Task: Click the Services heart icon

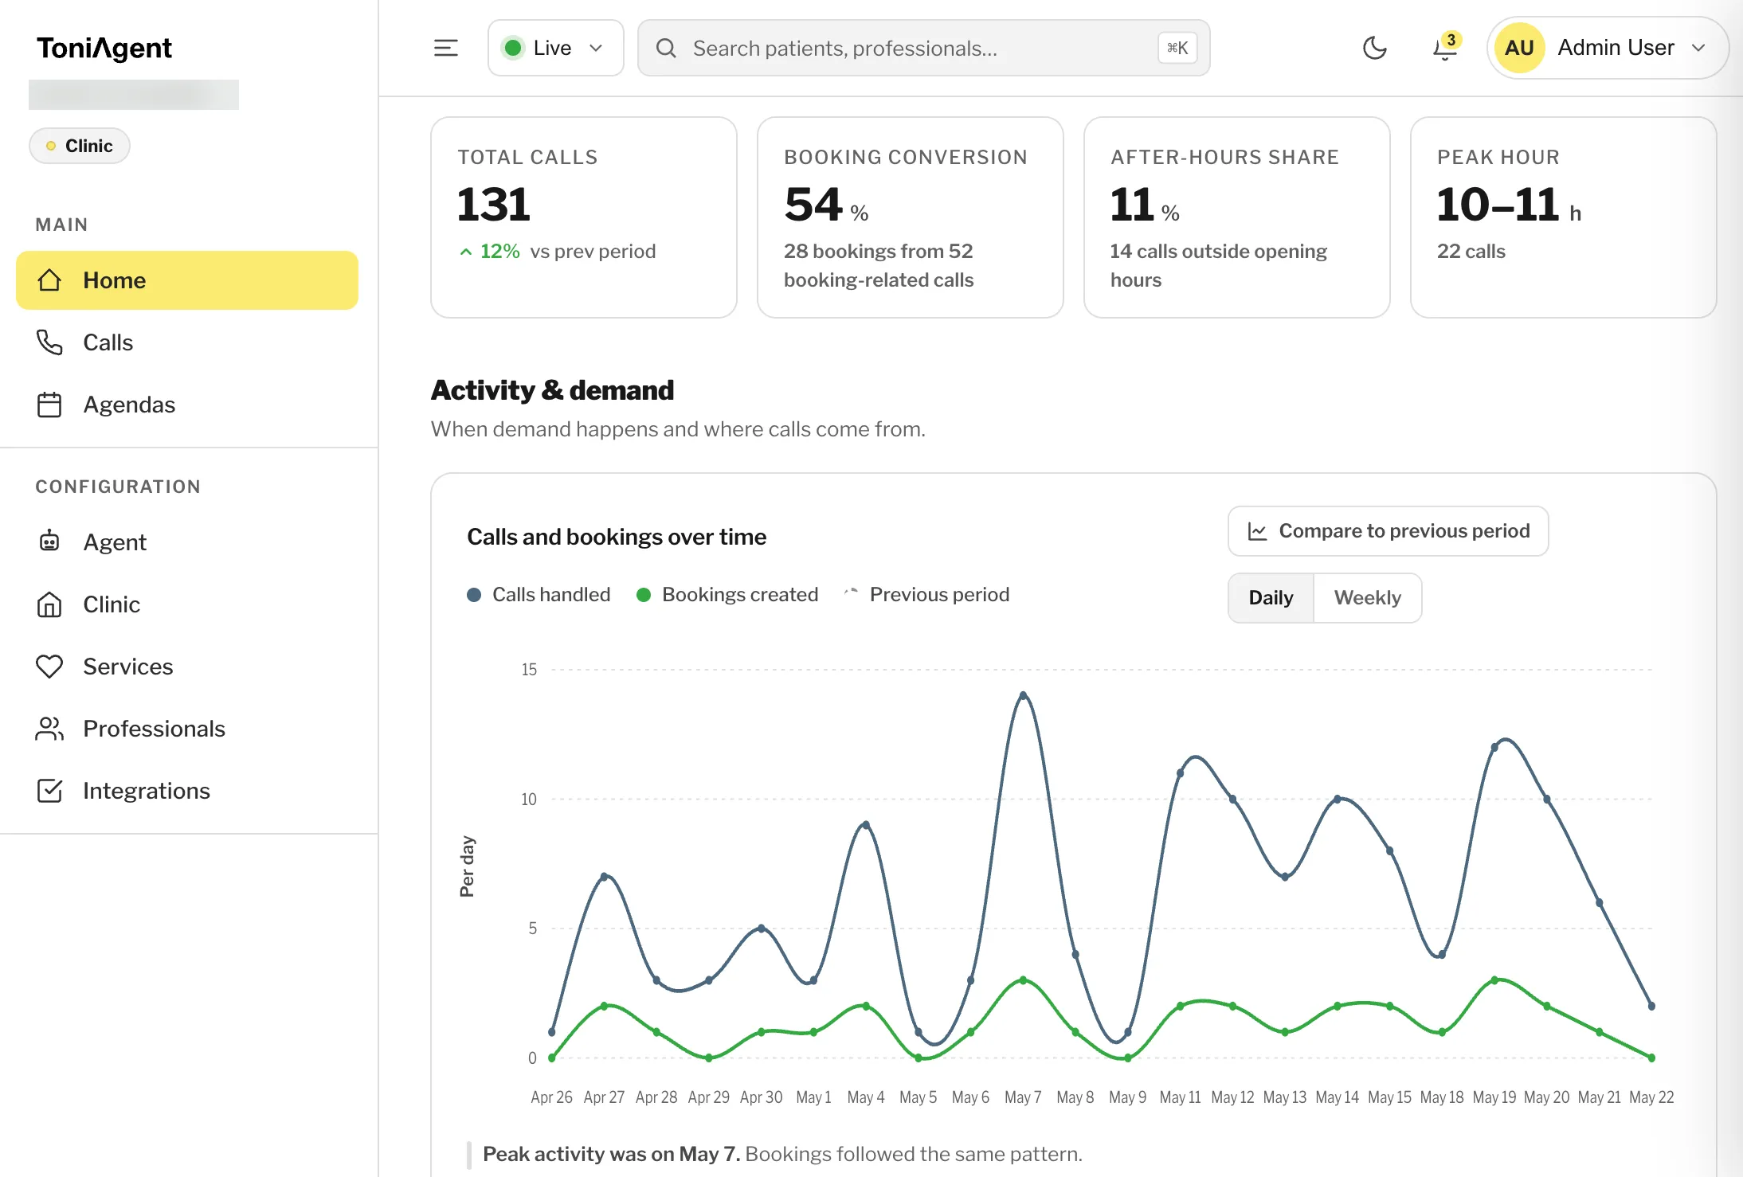Action: coord(49,667)
